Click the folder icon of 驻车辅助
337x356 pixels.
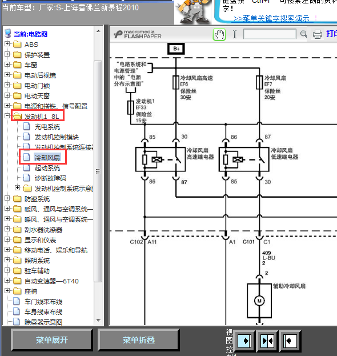pos(17,271)
